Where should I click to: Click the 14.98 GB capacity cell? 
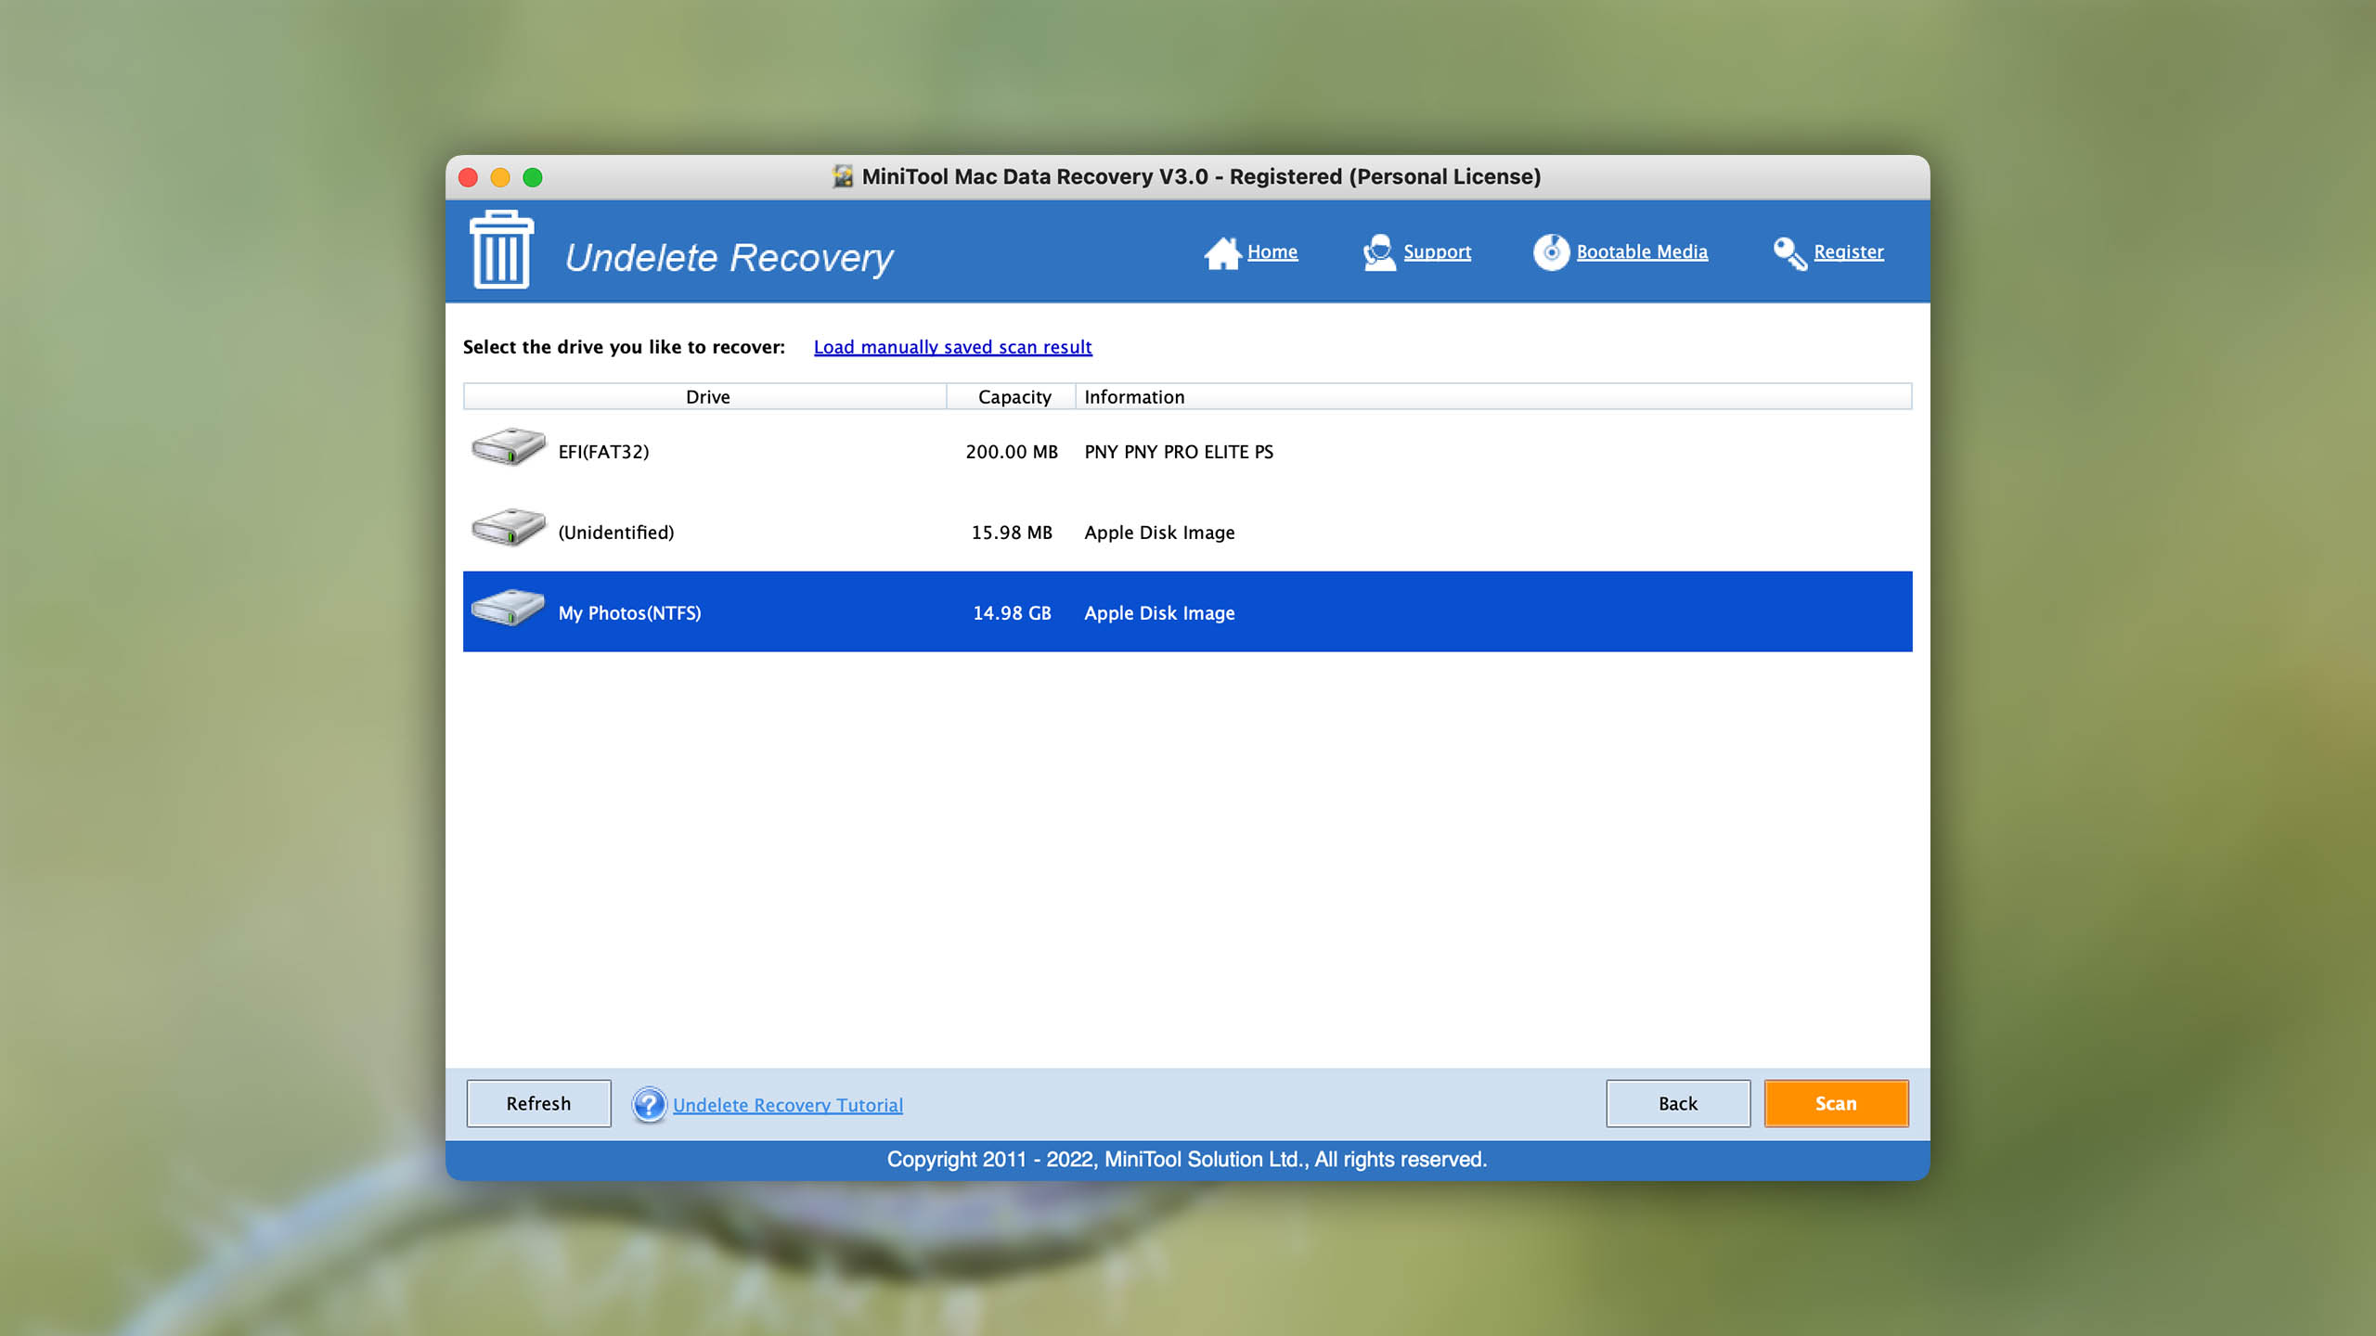click(1011, 613)
